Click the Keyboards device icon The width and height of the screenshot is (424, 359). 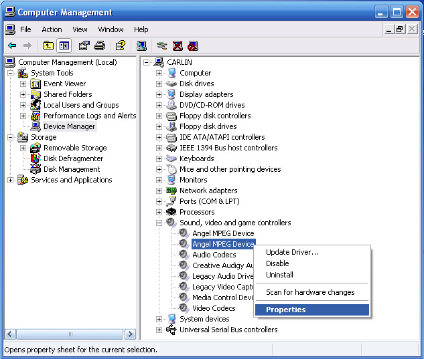pyautogui.click(x=171, y=158)
